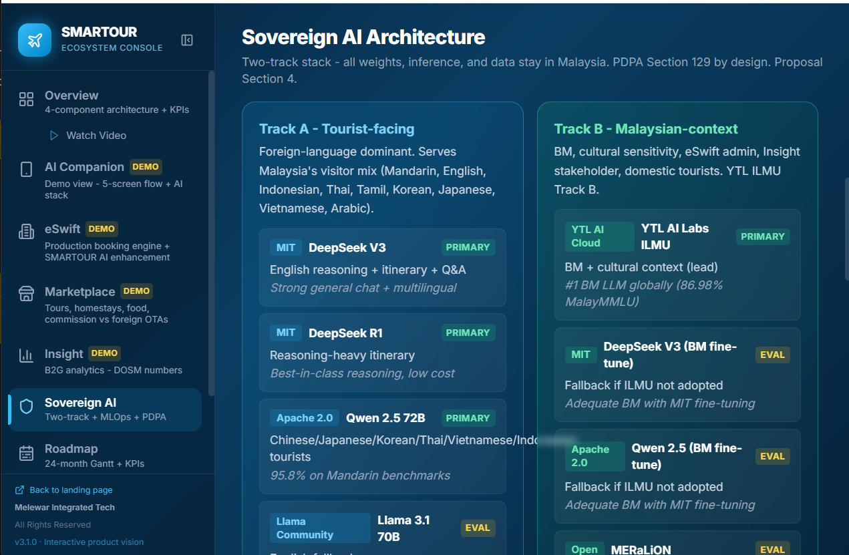Select the Qwen 2.5 72B model name

[x=385, y=418]
